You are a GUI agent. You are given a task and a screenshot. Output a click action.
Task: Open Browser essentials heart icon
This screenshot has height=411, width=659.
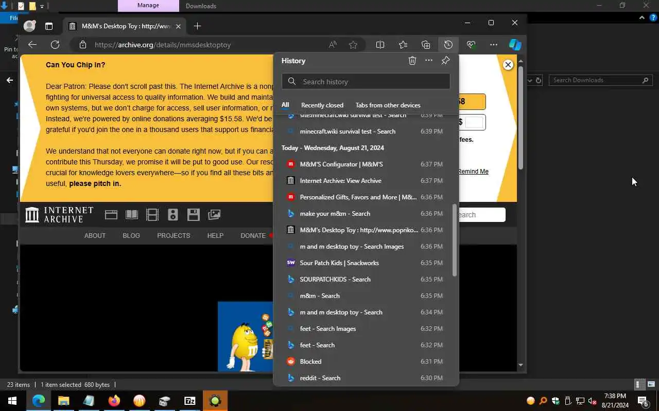(471, 45)
